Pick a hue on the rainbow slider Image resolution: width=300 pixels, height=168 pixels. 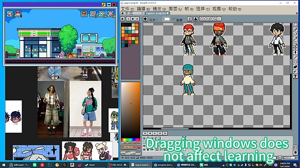[x=130, y=140]
